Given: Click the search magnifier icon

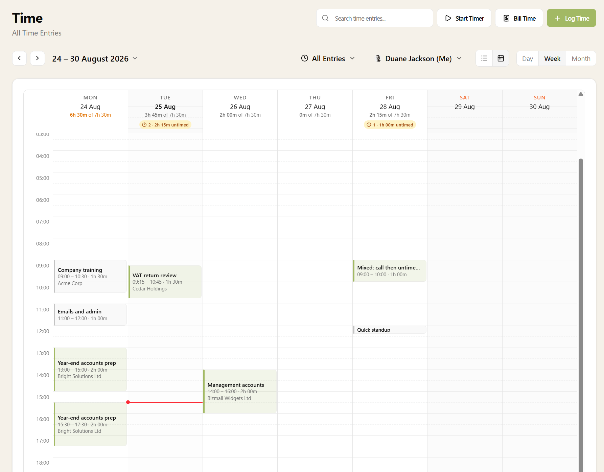Looking at the screenshot, I should (325, 18).
